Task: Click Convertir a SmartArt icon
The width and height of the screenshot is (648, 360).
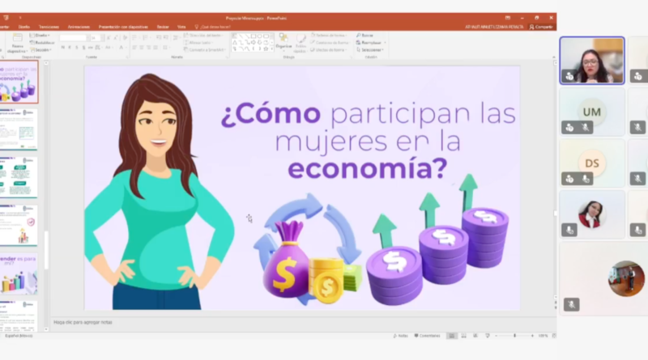Action: coord(206,49)
